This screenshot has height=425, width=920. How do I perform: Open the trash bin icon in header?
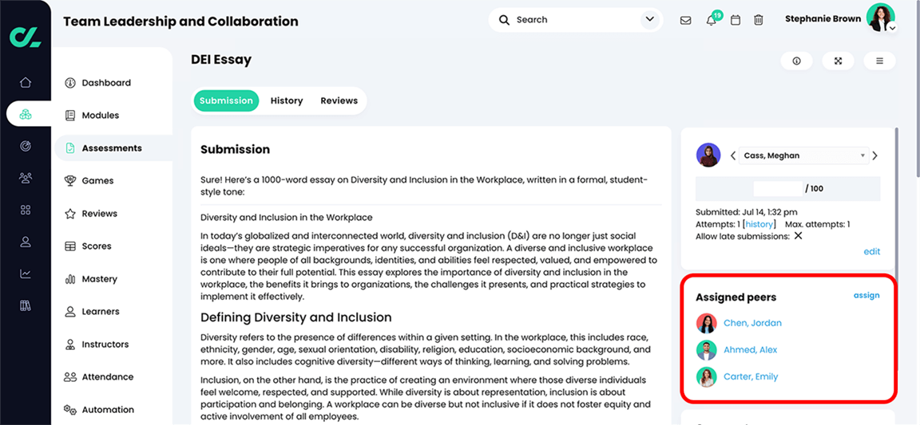click(759, 20)
